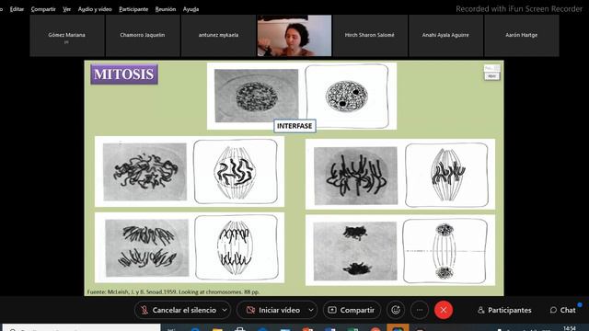Screen dimensions: 589x331
Task: Click the anaphase drawing with separating chromosomes
Action: [x=237, y=247]
